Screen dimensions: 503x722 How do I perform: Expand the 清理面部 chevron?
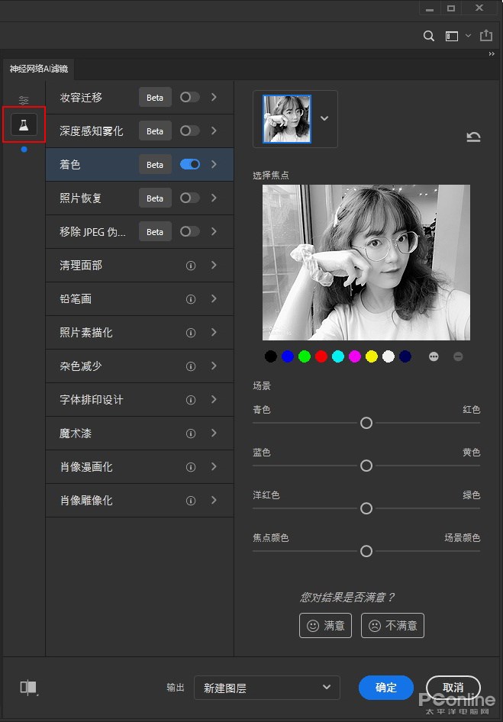point(214,266)
